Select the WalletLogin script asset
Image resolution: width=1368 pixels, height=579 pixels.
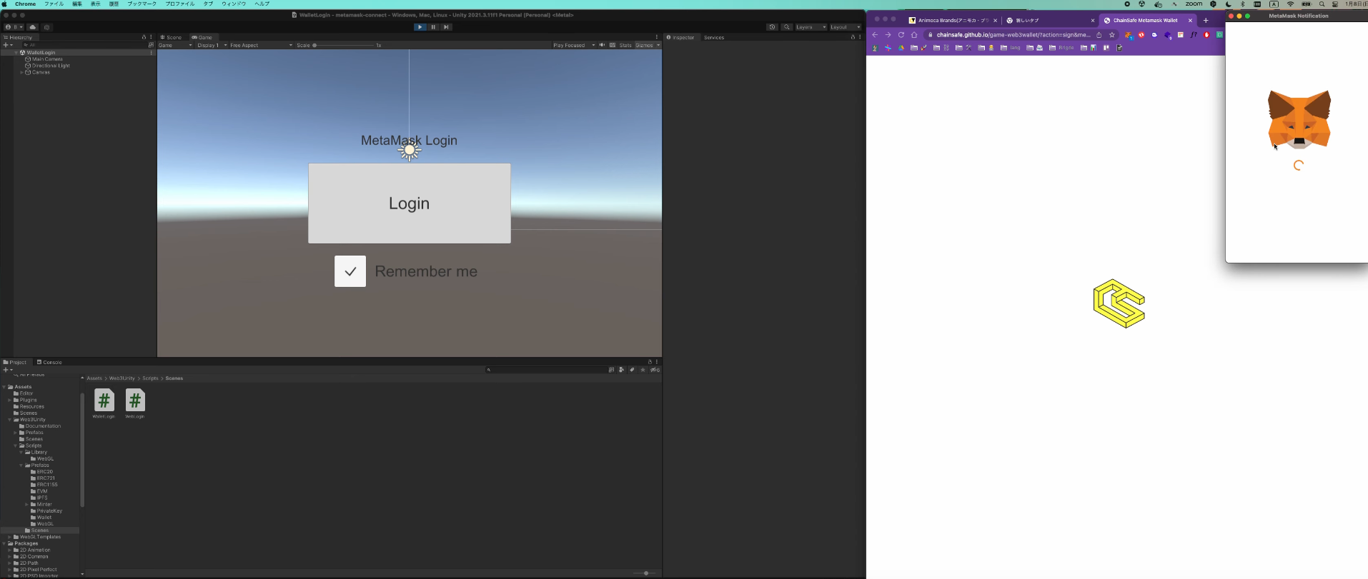click(104, 401)
